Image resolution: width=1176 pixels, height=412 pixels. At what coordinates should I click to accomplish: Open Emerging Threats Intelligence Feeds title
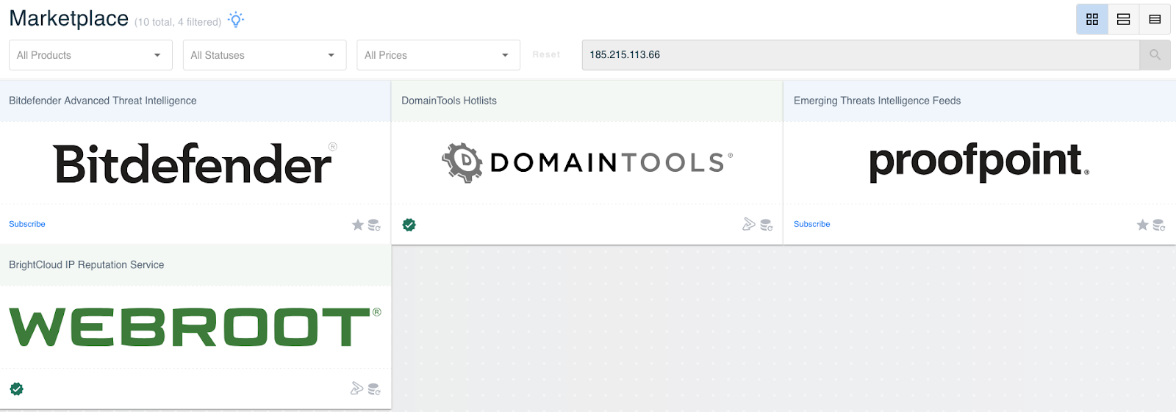click(x=878, y=101)
